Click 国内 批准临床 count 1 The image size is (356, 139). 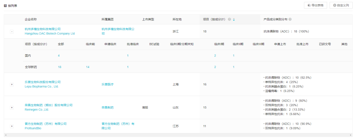128,56
